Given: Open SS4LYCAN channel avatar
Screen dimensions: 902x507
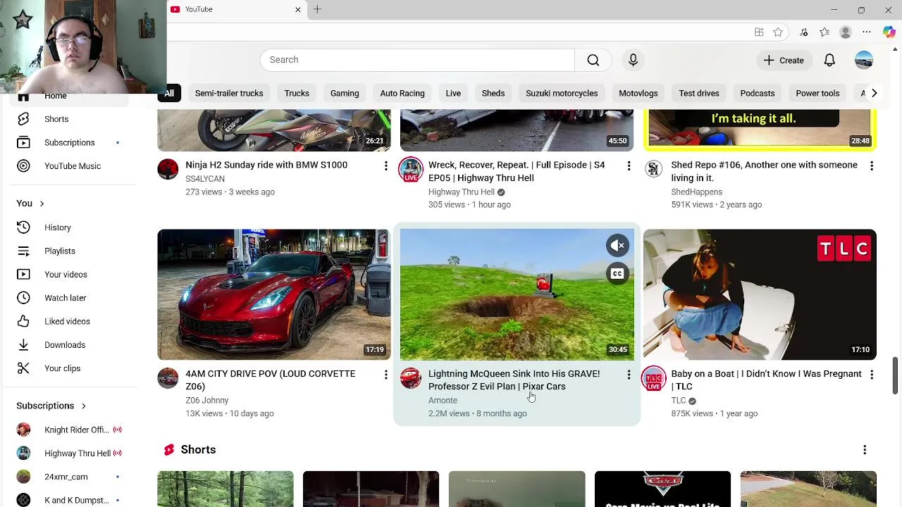Looking at the screenshot, I should tap(168, 169).
